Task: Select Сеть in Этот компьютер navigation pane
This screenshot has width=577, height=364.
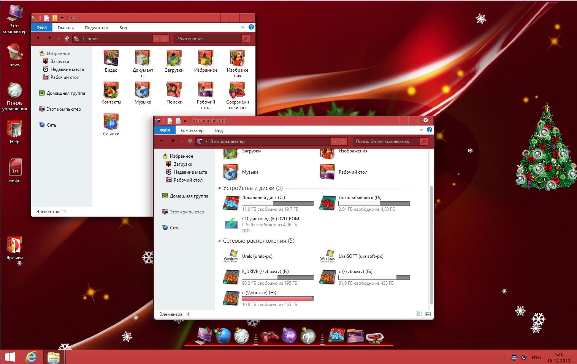Action: point(171,227)
